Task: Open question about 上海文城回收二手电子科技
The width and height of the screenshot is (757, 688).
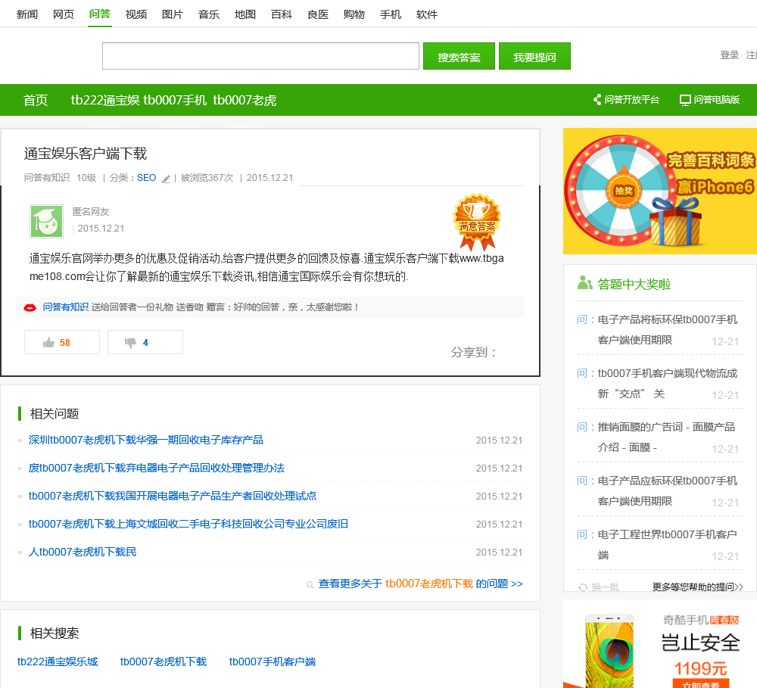Action: pyautogui.click(x=188, y=524)
